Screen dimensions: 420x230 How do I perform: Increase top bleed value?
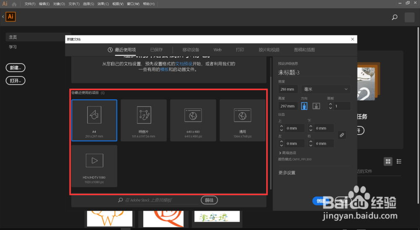pos(281,126)
